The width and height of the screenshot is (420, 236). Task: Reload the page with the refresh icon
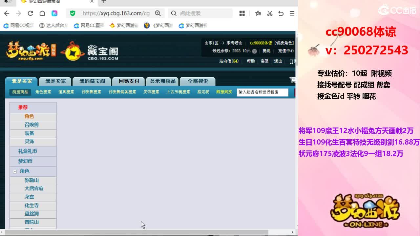(30, 13)
